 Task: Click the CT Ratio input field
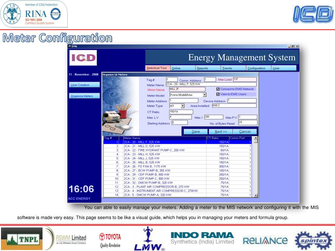181,112
